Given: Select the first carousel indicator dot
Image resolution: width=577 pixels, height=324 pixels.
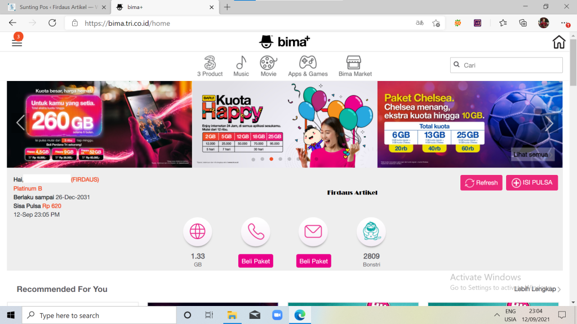Looking at the screenshot, I should click(254, 159).
